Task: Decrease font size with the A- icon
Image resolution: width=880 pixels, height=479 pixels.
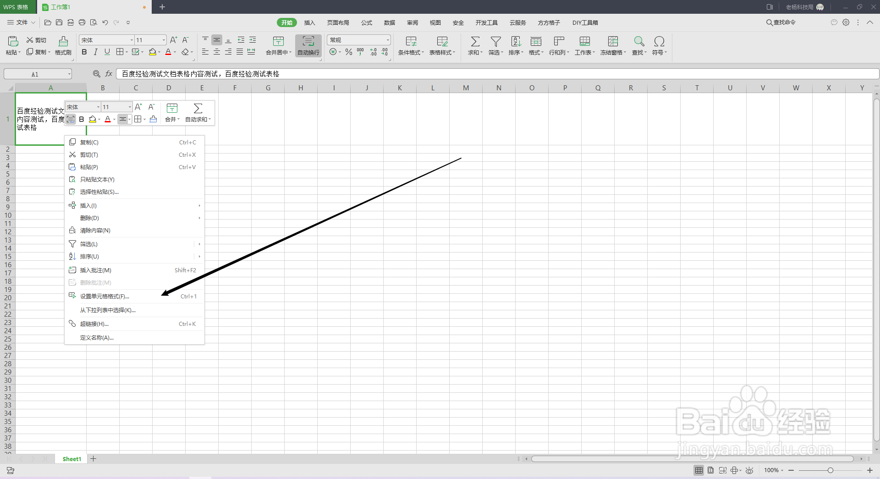Action: click(185, 40)
